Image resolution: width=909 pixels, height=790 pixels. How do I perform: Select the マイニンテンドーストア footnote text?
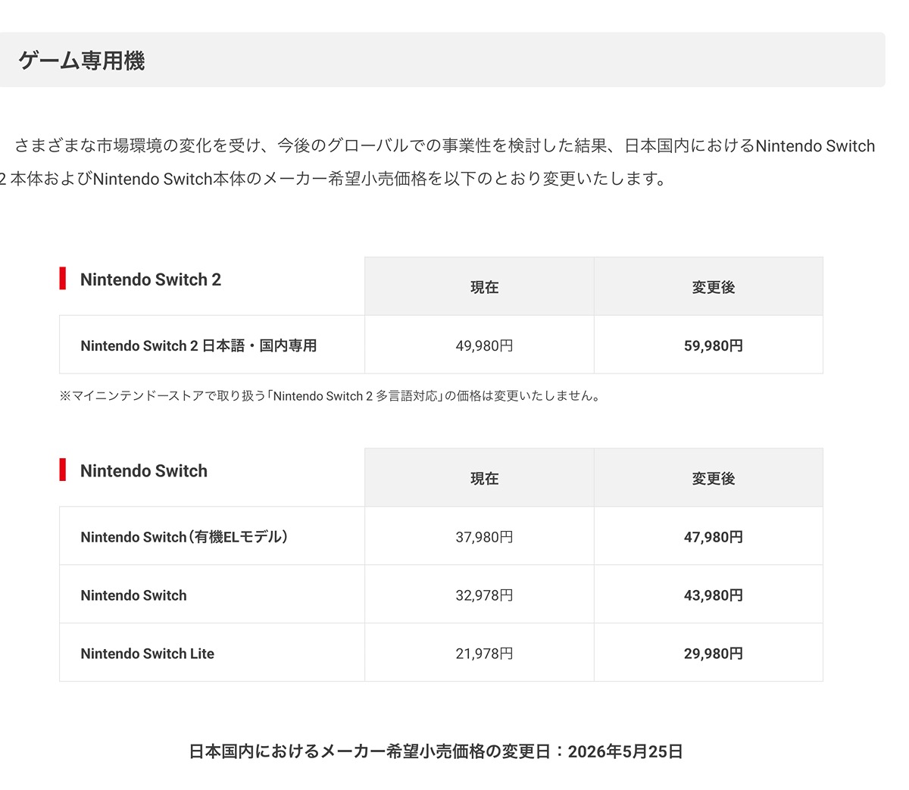coord(330,395)
